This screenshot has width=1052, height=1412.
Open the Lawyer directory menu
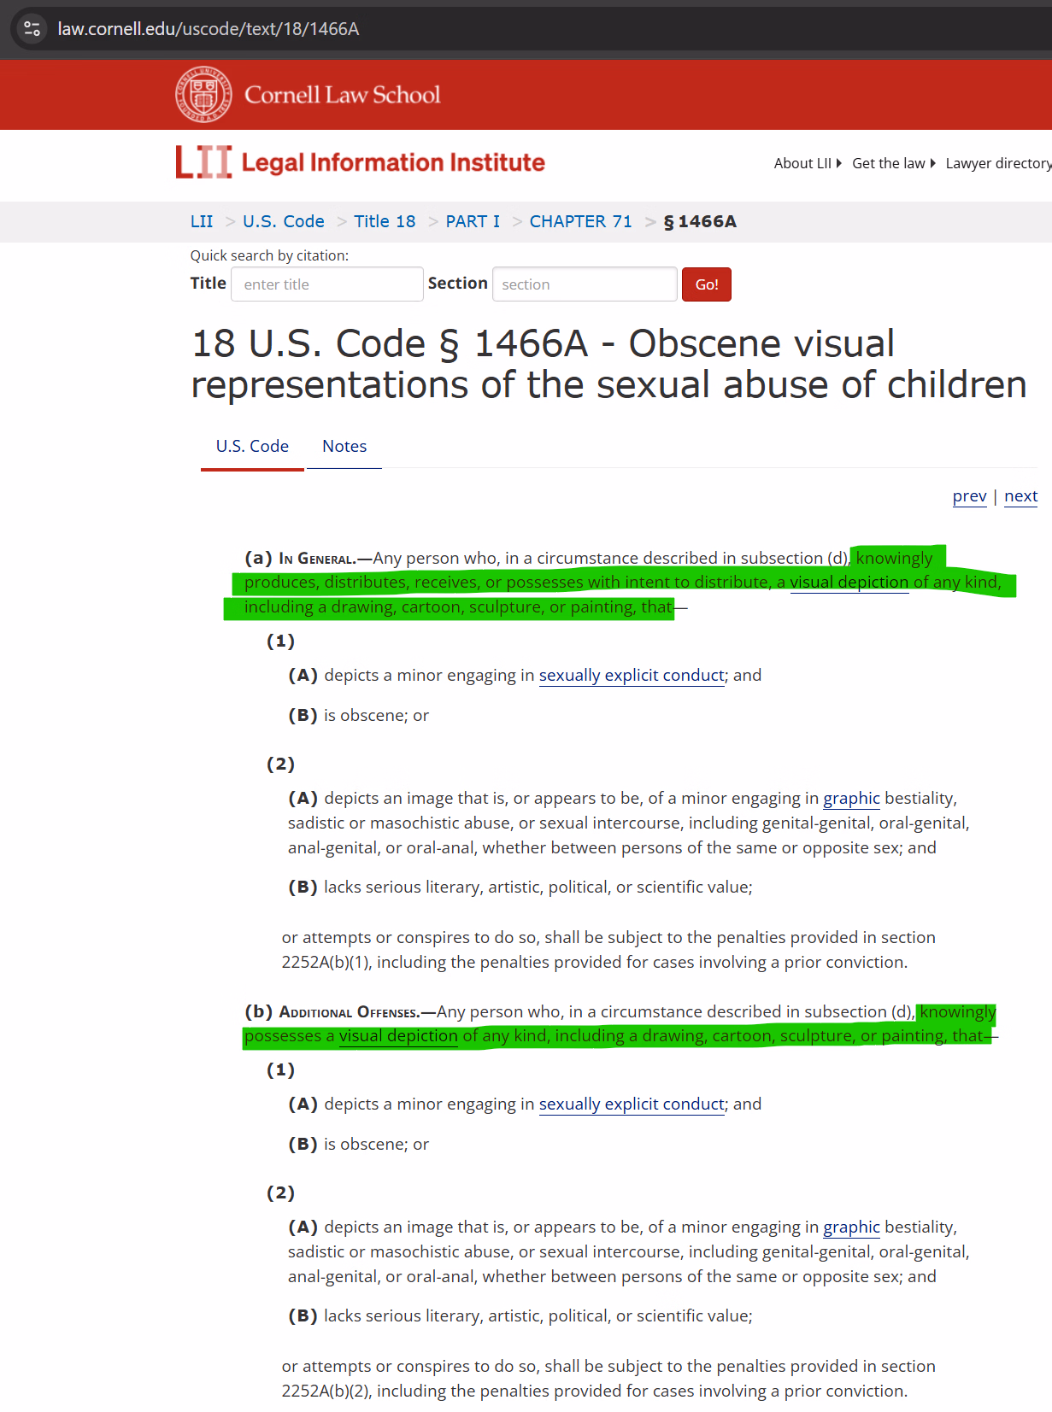pos(997,163)
